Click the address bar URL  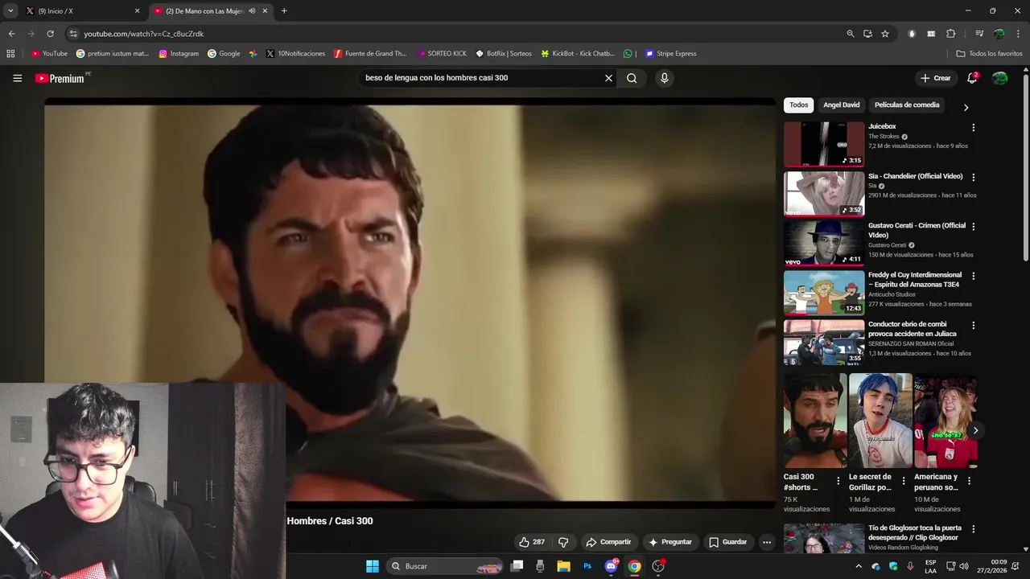click(x=144, y=34)
